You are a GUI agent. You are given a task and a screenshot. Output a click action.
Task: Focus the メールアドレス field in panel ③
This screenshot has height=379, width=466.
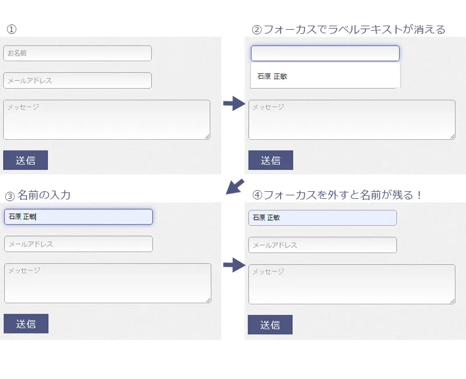coord(78,244)
